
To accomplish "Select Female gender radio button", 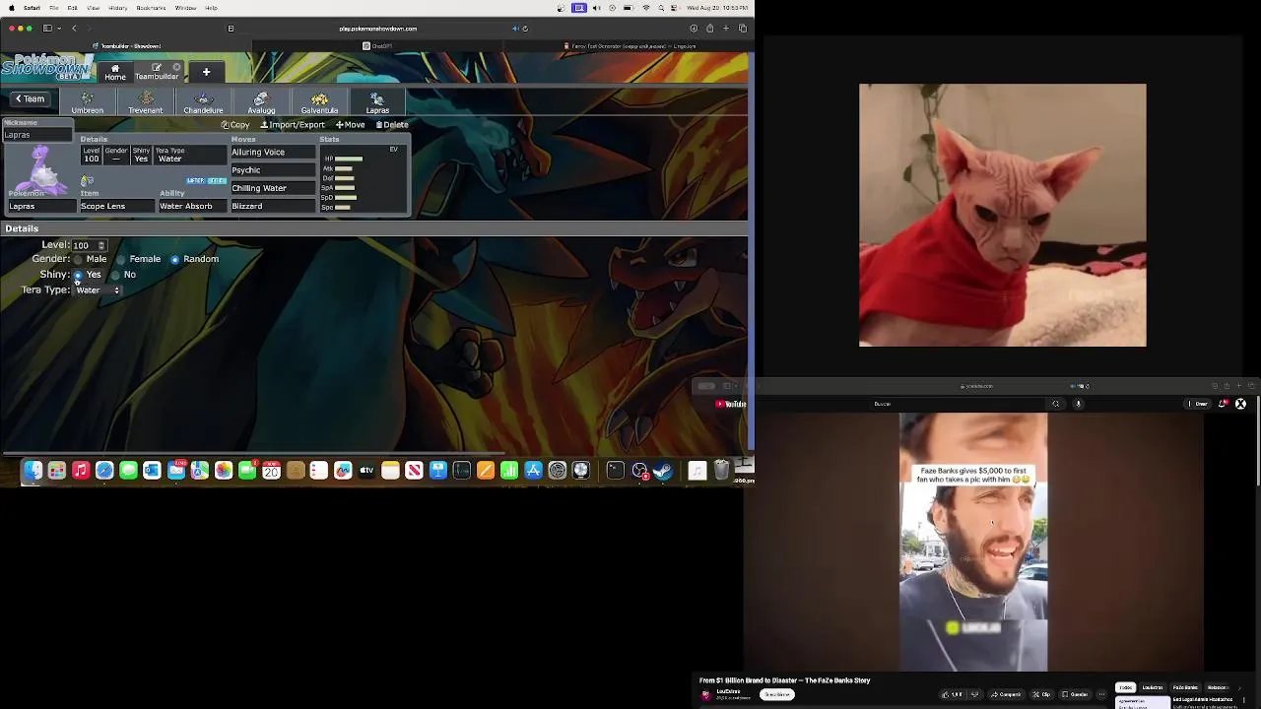I will click(x=121, y=260).
